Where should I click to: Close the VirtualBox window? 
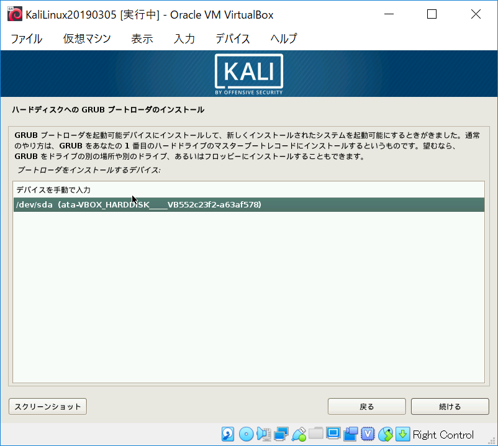(x=476, y=14)
